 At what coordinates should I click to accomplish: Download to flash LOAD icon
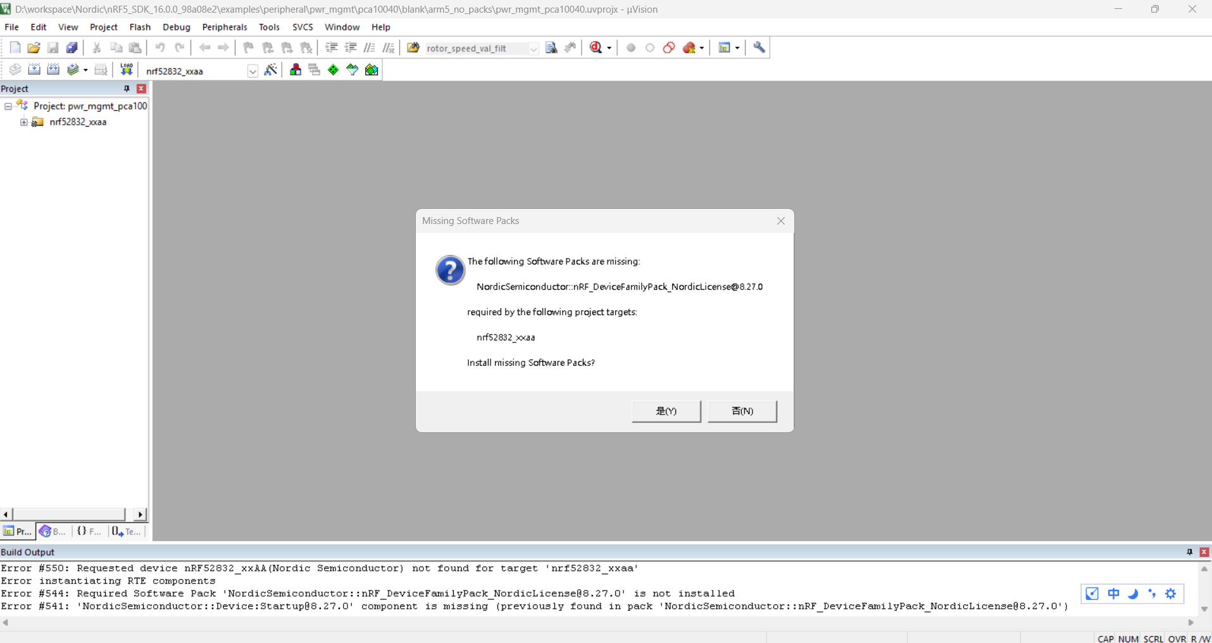point(127,70)
